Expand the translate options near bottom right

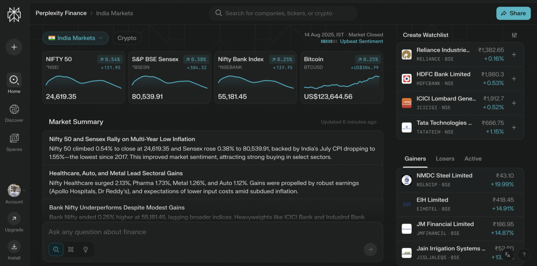point(507,254)
